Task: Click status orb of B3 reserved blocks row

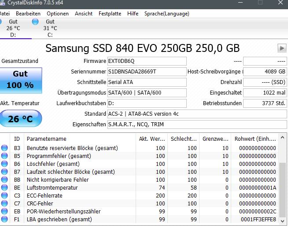Action: click(x=4, y=148)
